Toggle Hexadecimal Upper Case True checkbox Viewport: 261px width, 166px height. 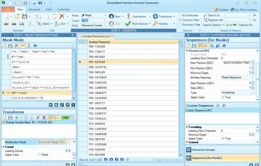click(223, 97)
